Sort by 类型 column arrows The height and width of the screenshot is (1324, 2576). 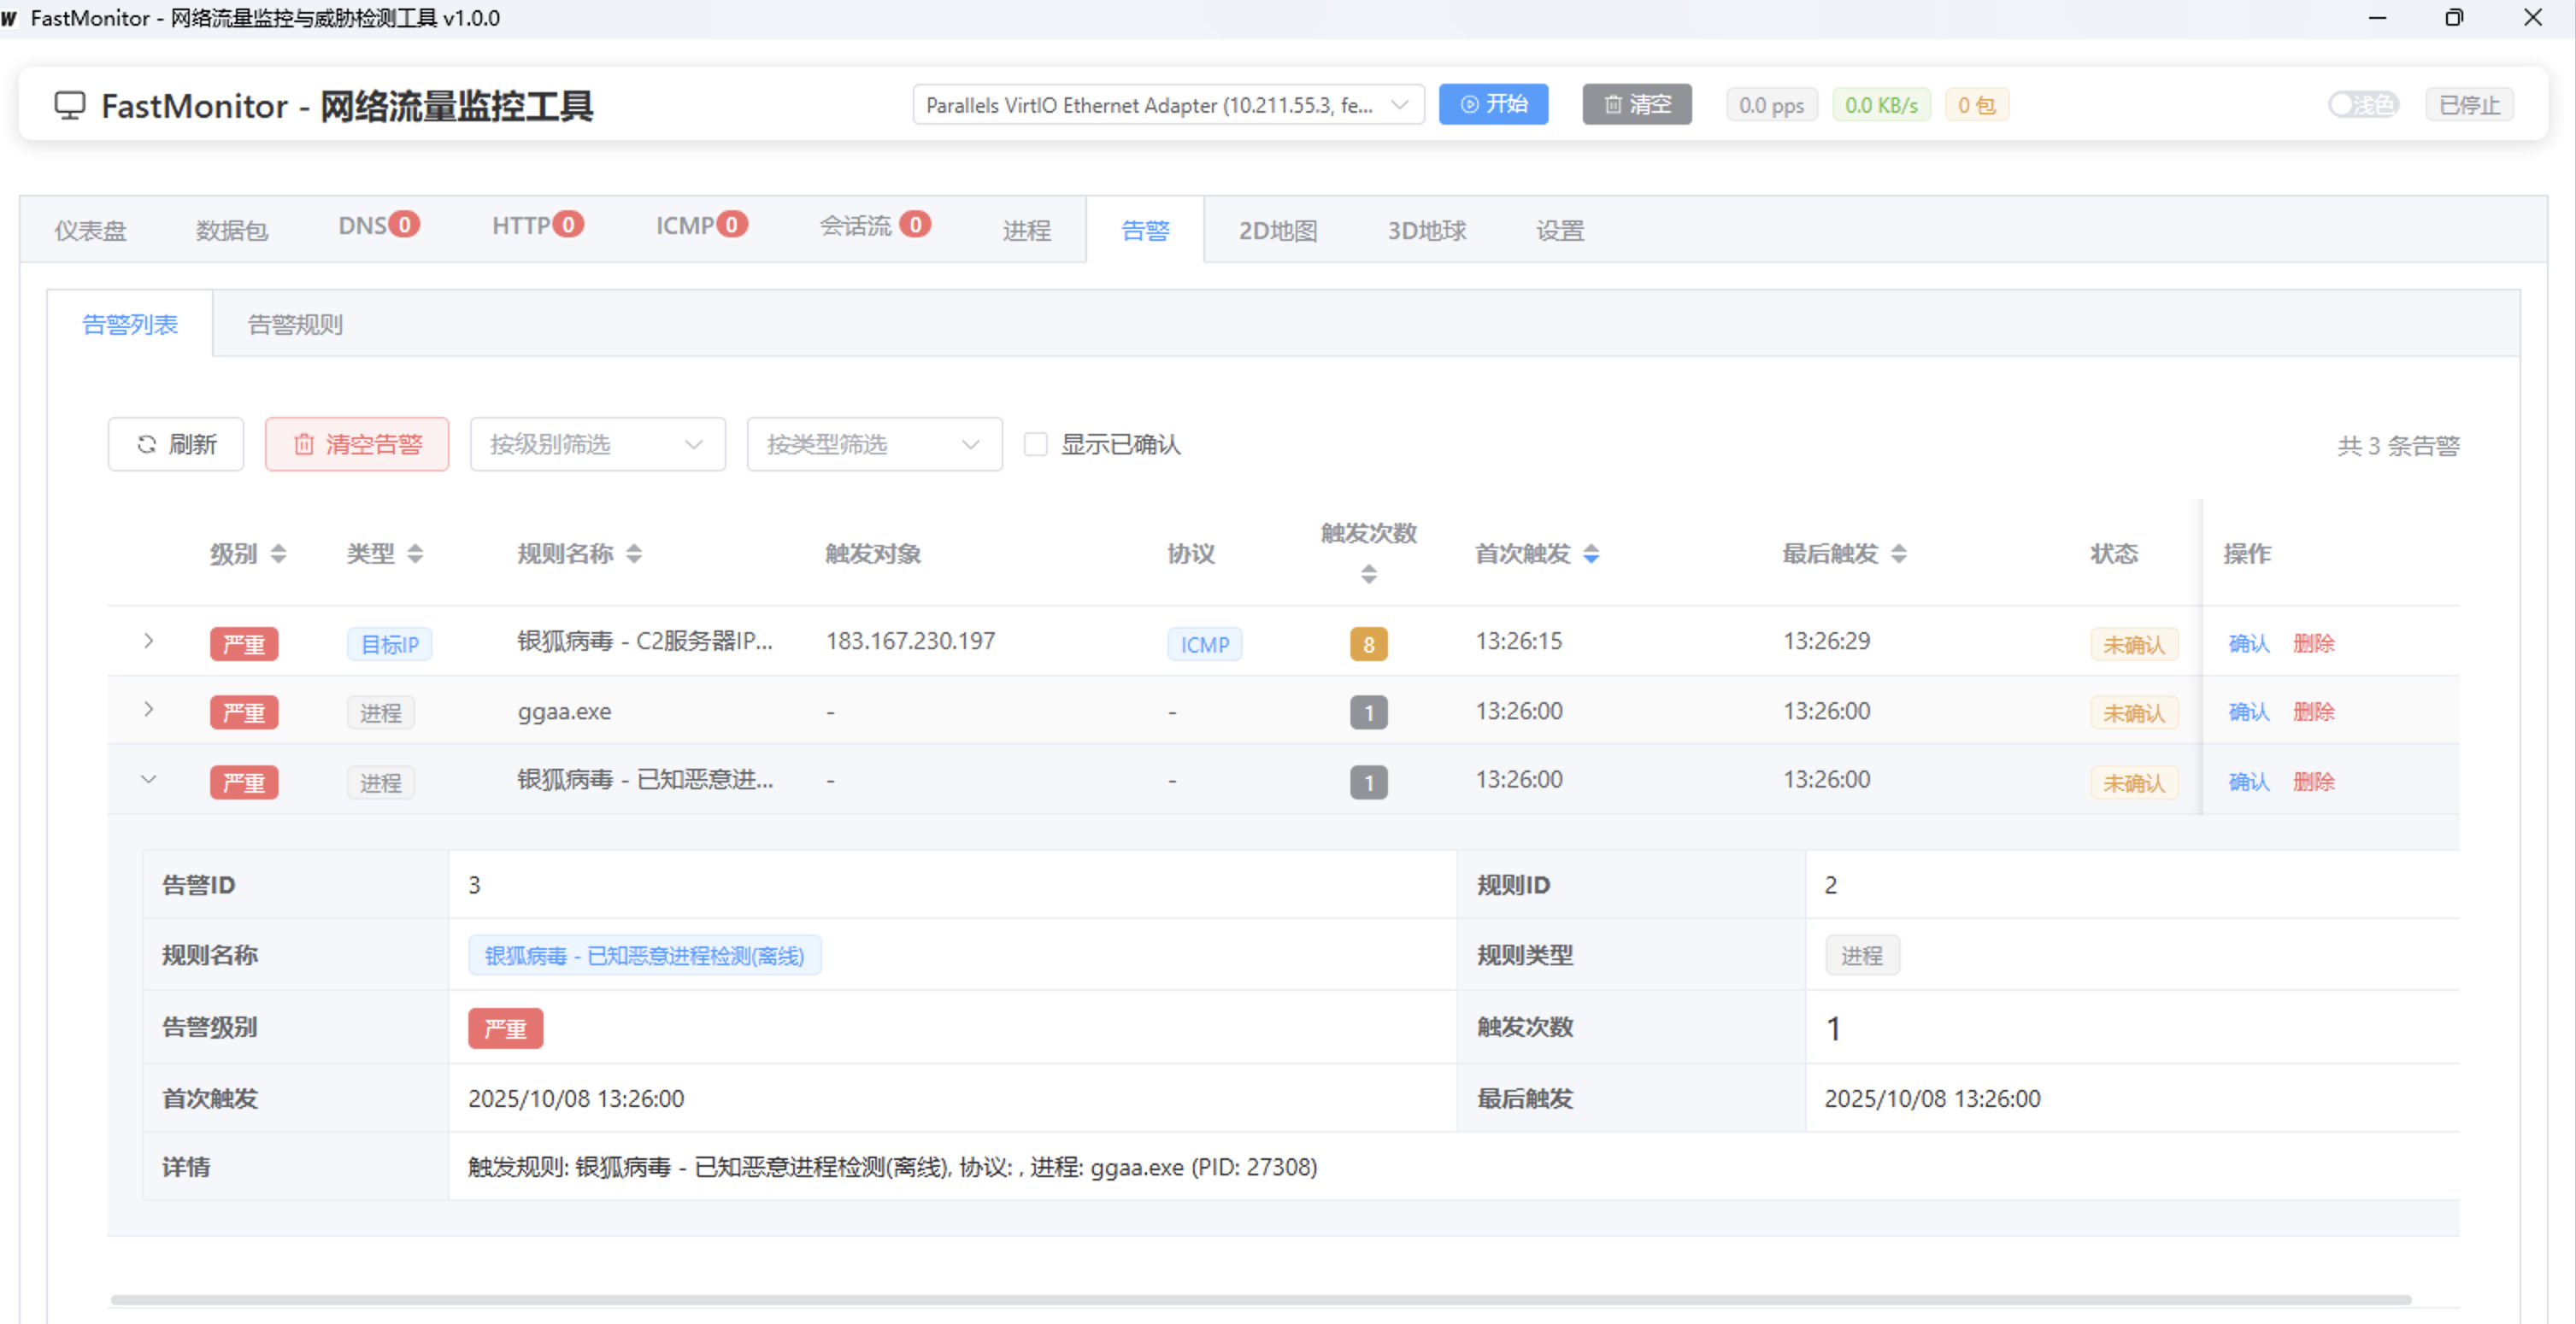pyautogui.click(x=415, y=554)
